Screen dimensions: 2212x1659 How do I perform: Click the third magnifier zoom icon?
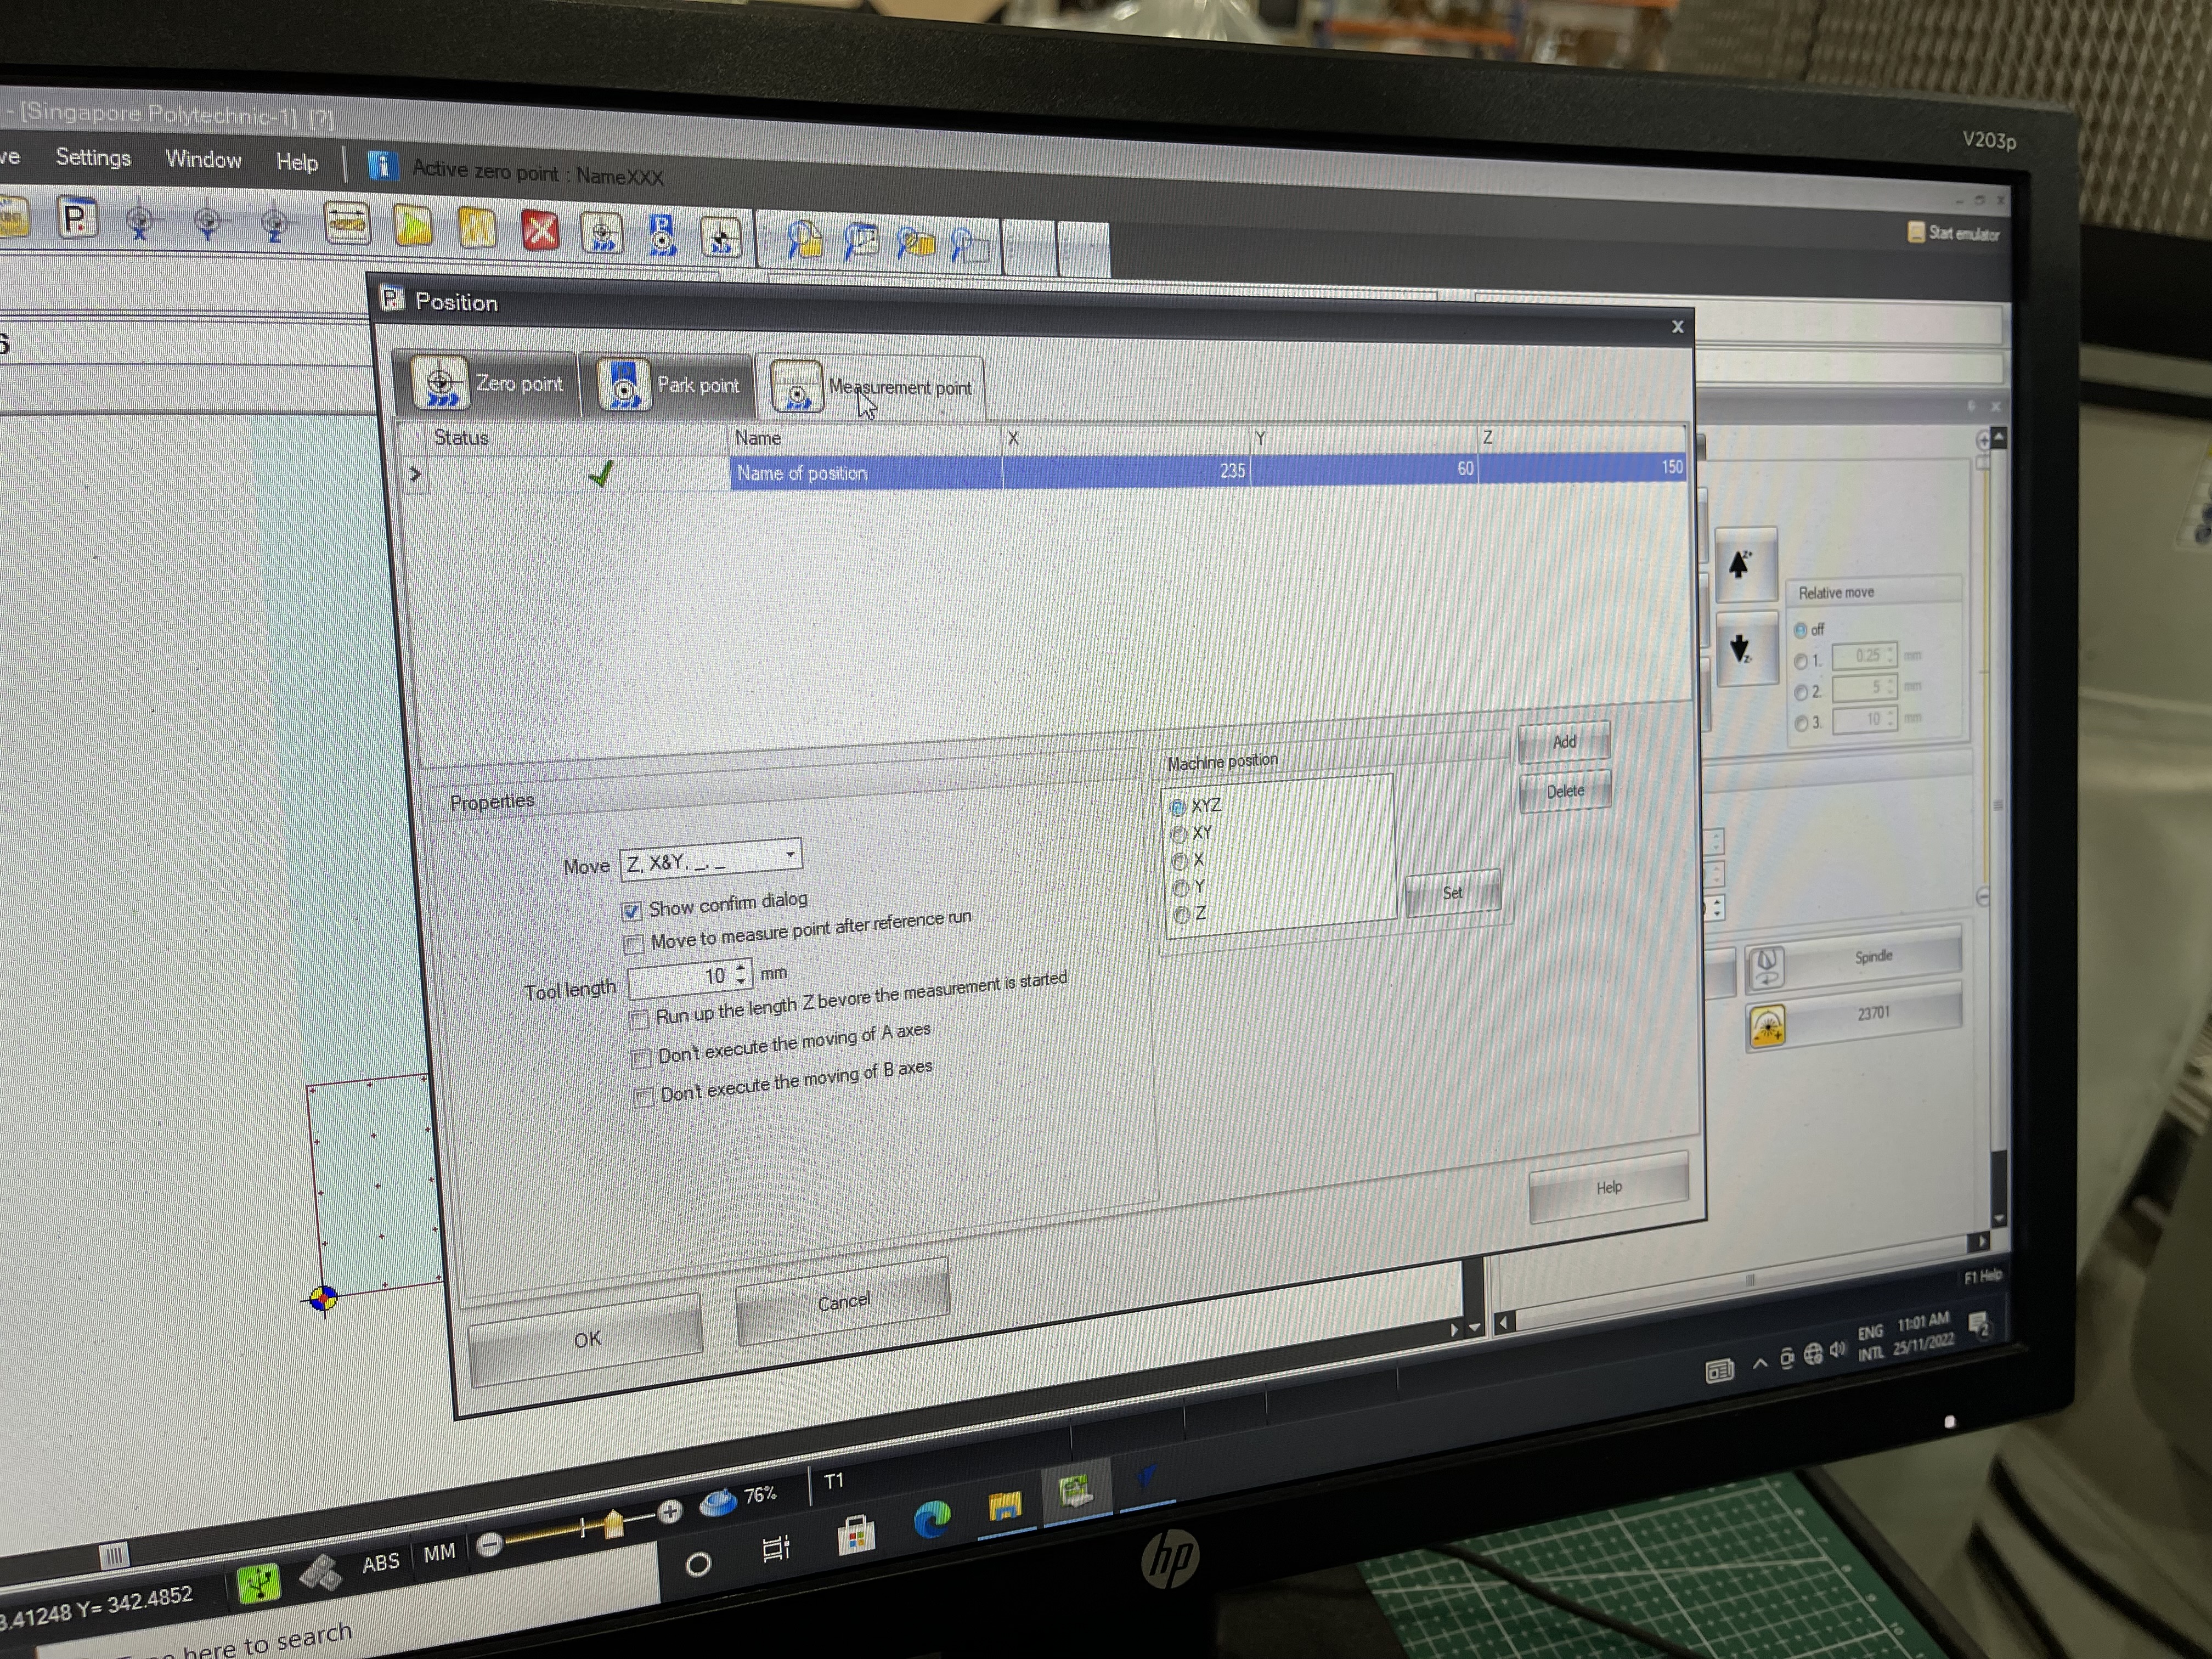coord(915,244)
